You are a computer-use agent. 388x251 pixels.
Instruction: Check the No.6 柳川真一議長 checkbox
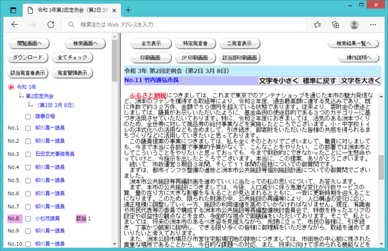(x=28, y=193)
